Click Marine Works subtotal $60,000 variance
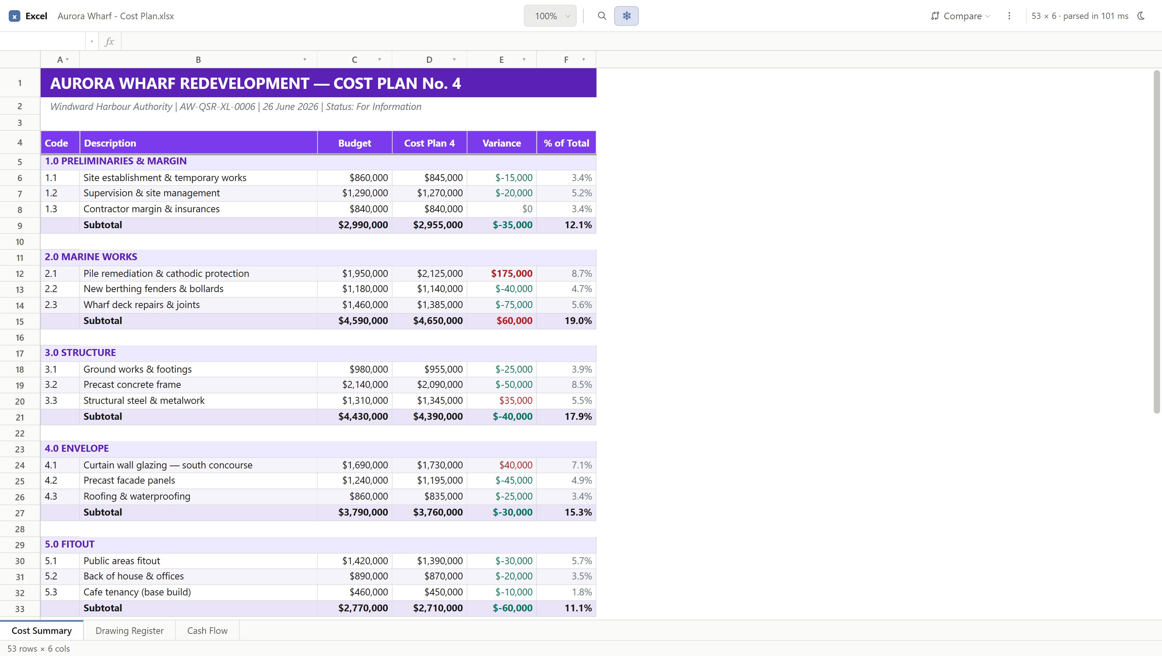 tap(501, 321)
